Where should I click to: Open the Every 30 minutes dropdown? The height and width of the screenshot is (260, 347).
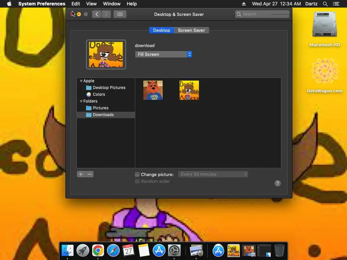click(x=213, y=174)
